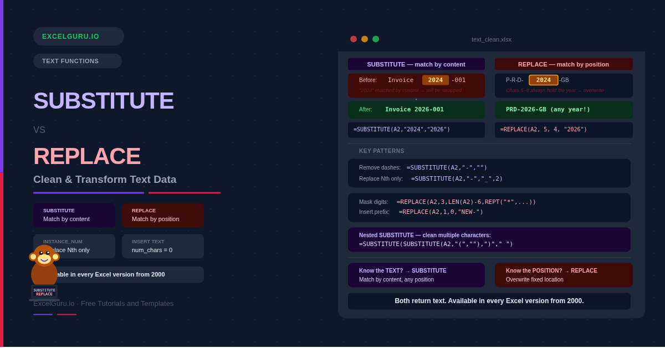Click the SUBSTITUTE Match by content card

point(74,215)
